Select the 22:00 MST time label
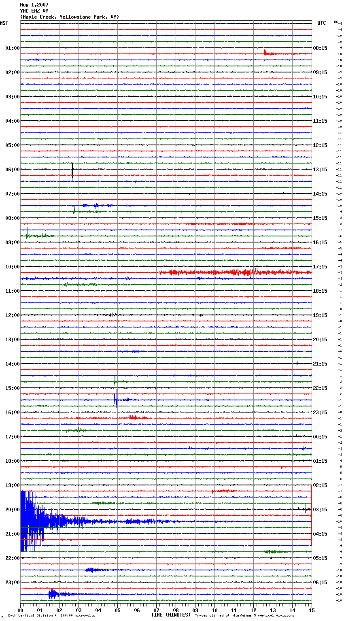The image size is (344, 621). point(13,558)
